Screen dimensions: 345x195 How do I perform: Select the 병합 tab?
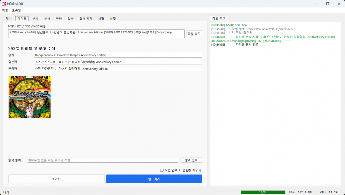coord(101,19)
